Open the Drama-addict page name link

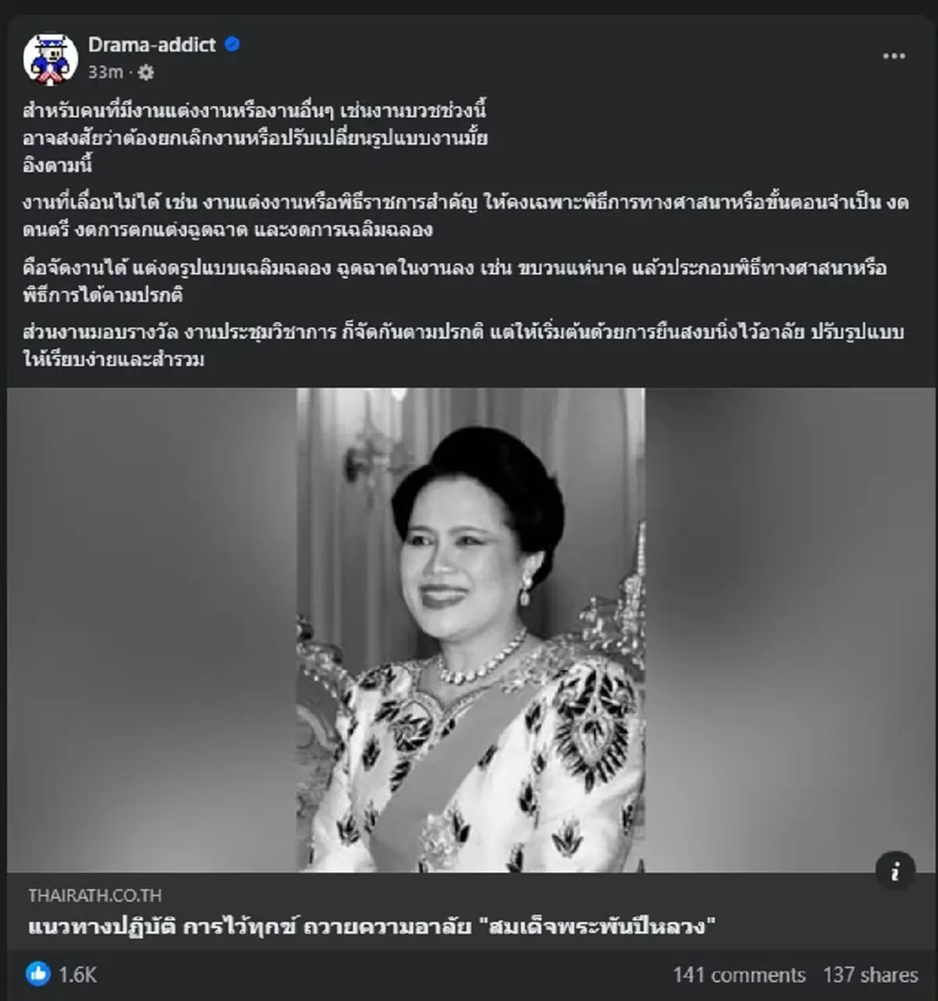(x=152, y=45)
